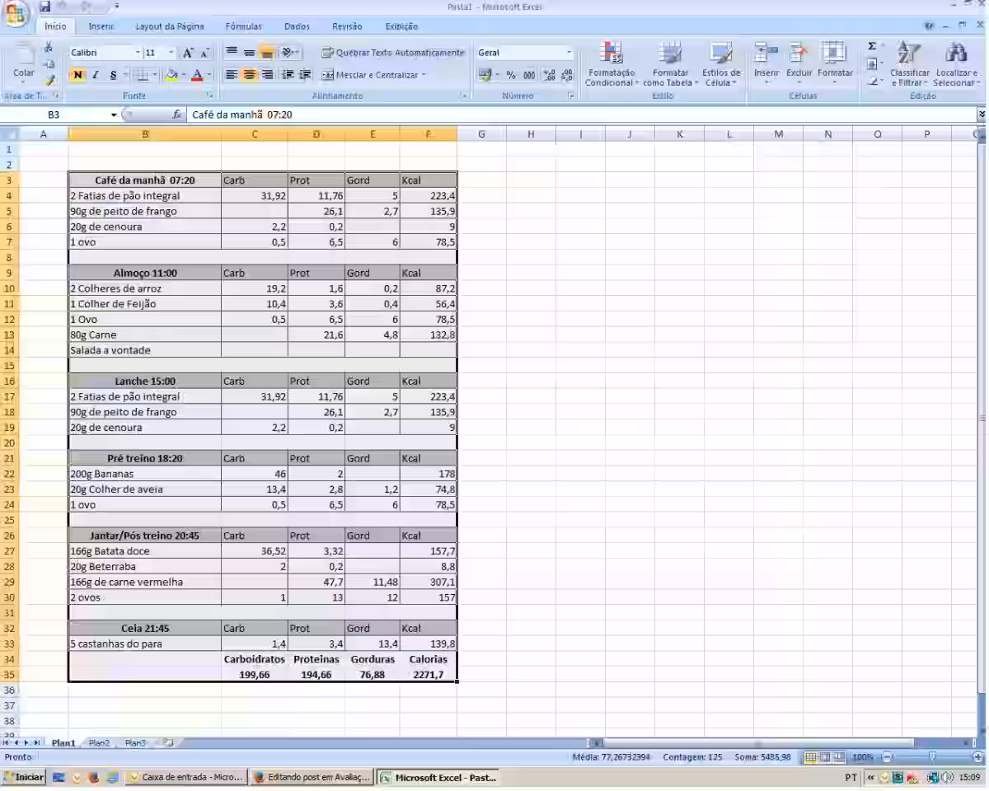Open Formatação Condicional
989x791 pixels.
pos(611,64)
